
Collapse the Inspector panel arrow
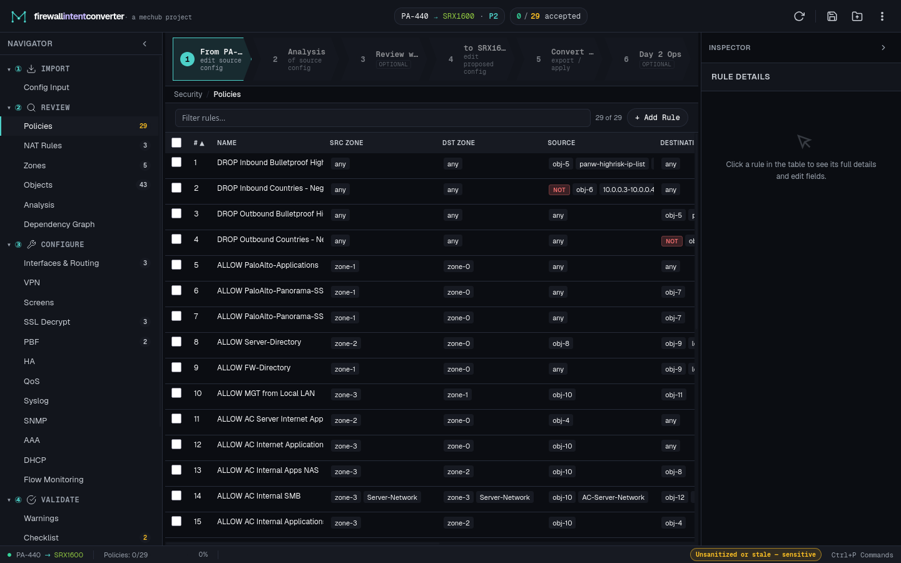coord(883,48)
